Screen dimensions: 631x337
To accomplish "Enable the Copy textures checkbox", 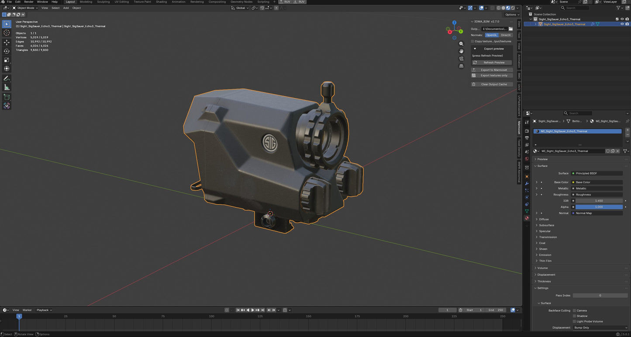I will (x=472, y=41).
